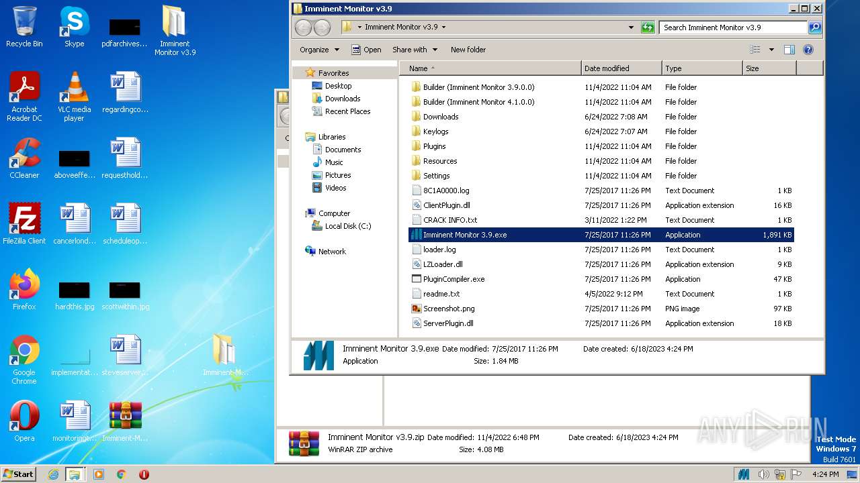Sort by Type column header
The image size is (860, 483).
tap(702, 68)
